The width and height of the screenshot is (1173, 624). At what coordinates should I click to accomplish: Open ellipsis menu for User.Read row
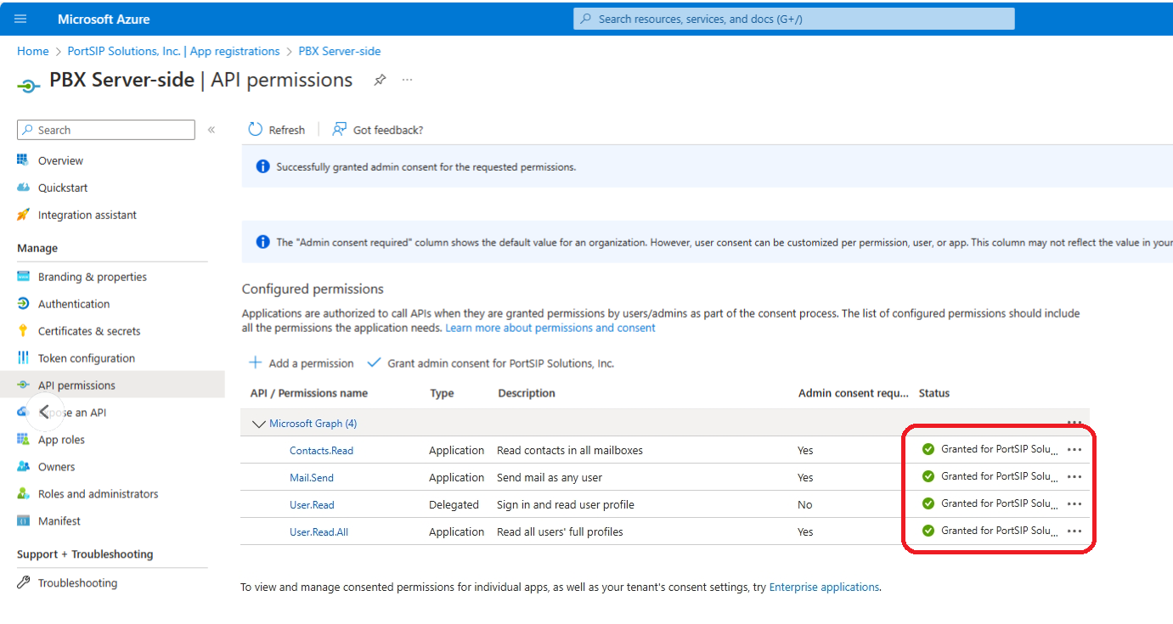pyautogui.click(x=1074, y=504)
